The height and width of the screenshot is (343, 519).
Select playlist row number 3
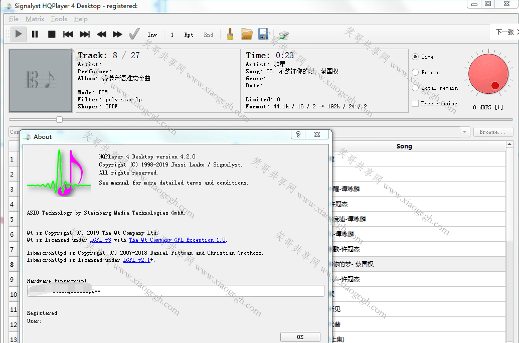pyautogui.click(x=12, y=189)
